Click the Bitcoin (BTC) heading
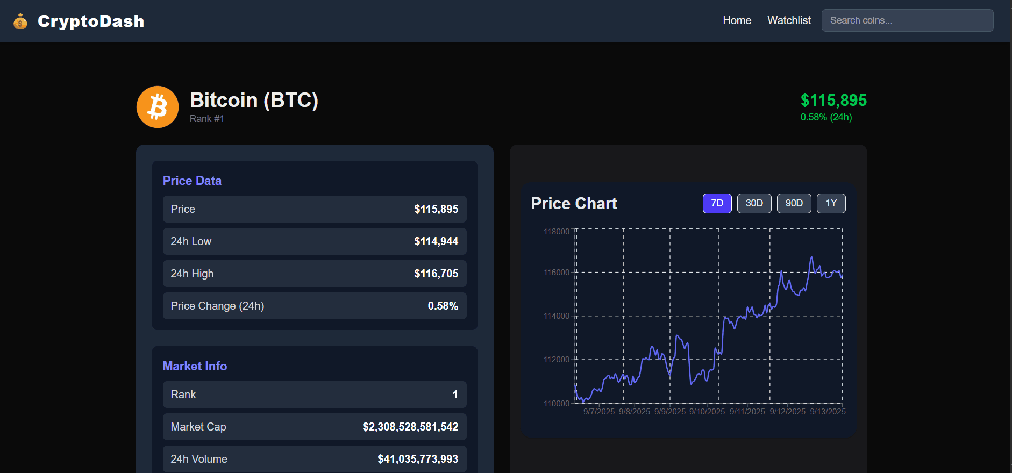1012x473 pixels. (254, 100)
